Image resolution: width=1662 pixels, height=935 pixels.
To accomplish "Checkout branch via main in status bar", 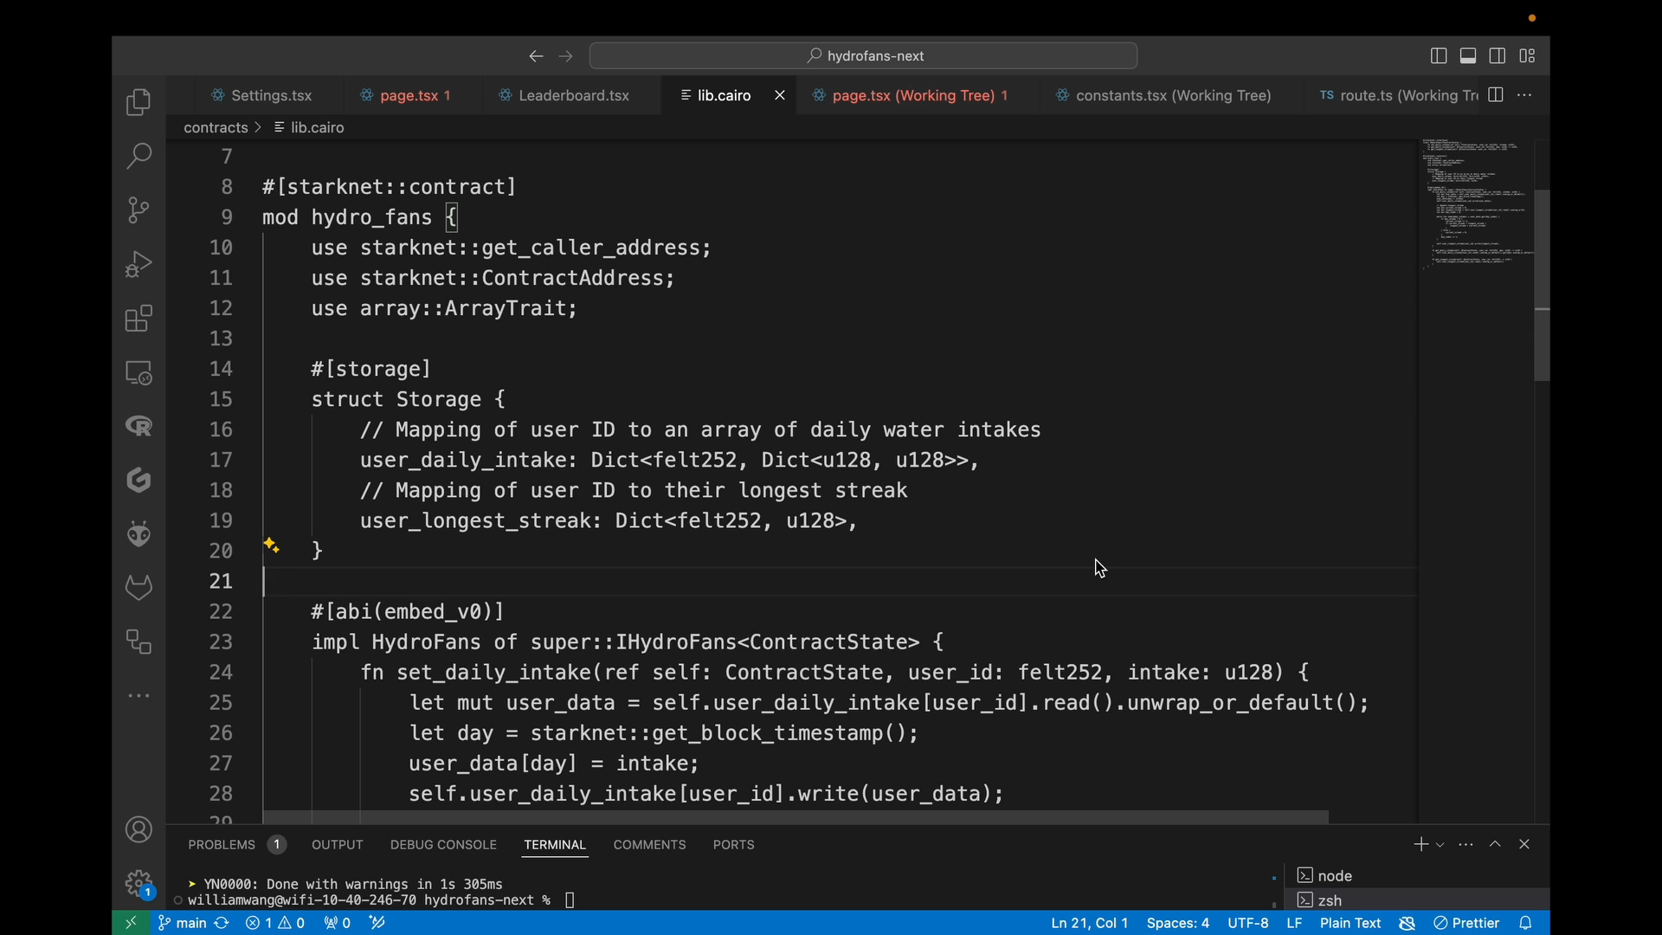I will pos(183,923).
